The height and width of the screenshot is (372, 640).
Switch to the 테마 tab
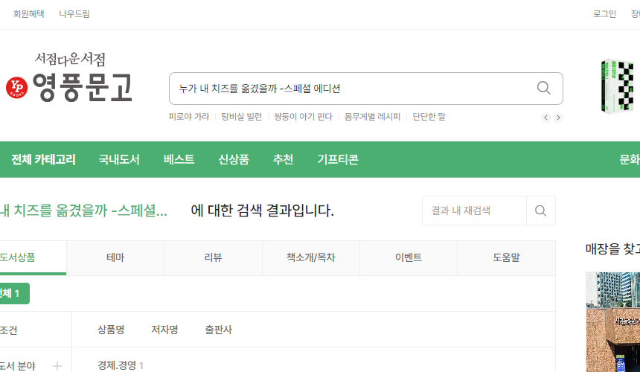115,257
